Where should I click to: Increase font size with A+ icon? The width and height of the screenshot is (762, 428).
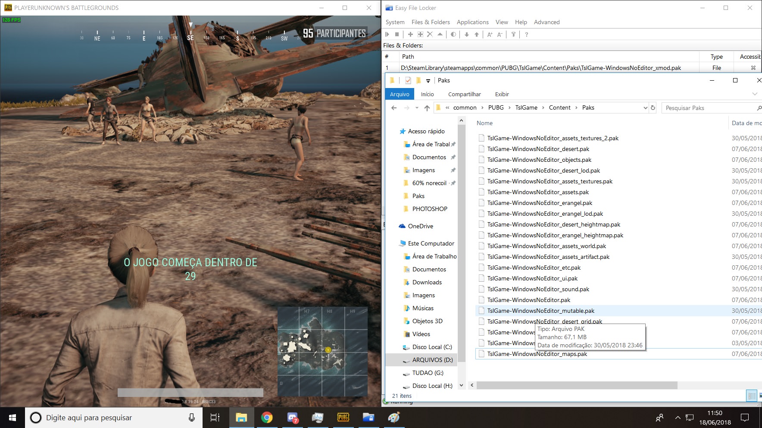click(x=490, y=35)
